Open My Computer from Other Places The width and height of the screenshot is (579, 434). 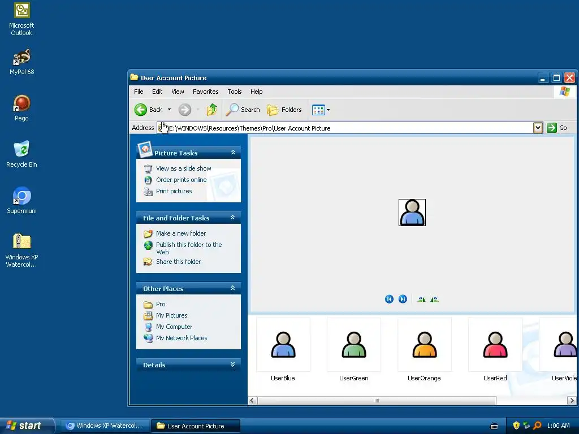(174, 327)
